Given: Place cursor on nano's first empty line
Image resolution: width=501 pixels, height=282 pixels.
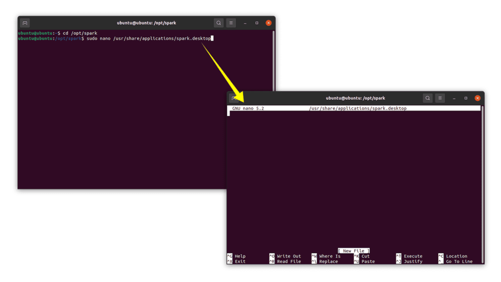Looking at the screenshot, I should point(294,114).
